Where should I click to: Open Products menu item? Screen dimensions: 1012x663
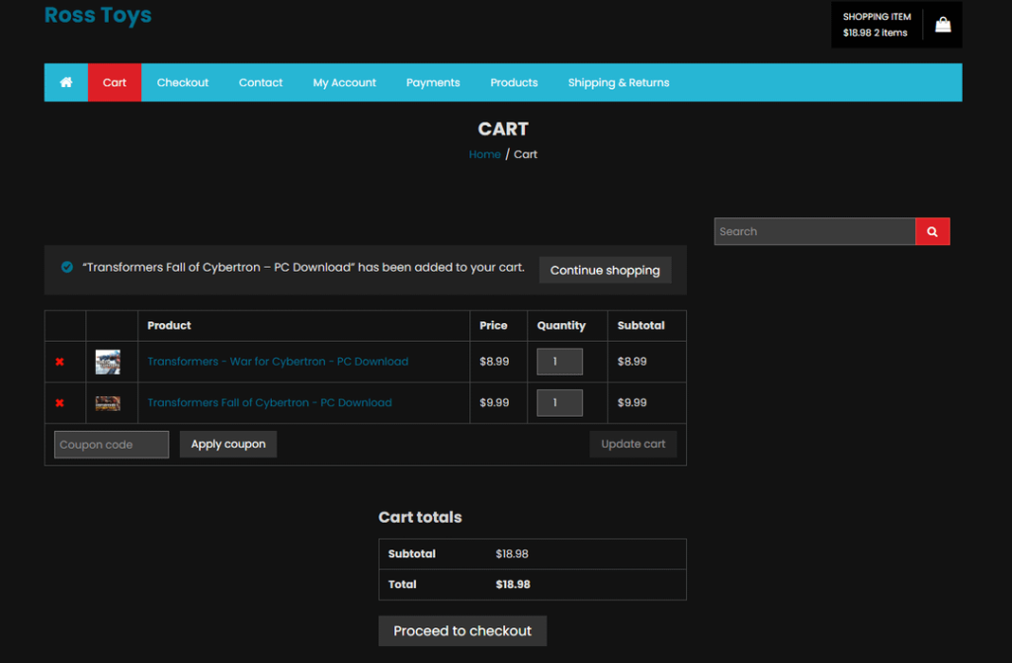(x=514, y=83)
